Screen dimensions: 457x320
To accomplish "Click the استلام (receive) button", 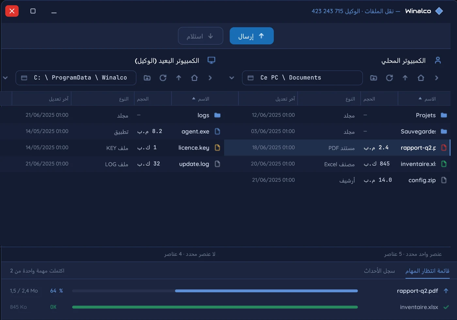I will pos(200,36).
